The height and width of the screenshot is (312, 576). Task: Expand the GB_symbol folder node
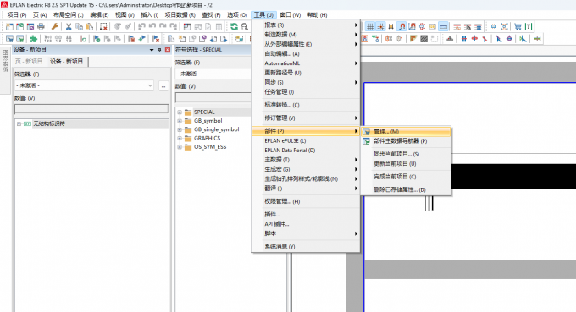pos(180,121)
